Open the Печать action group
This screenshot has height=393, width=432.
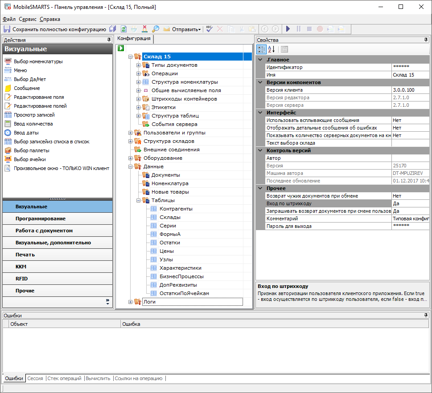(58, 255)
